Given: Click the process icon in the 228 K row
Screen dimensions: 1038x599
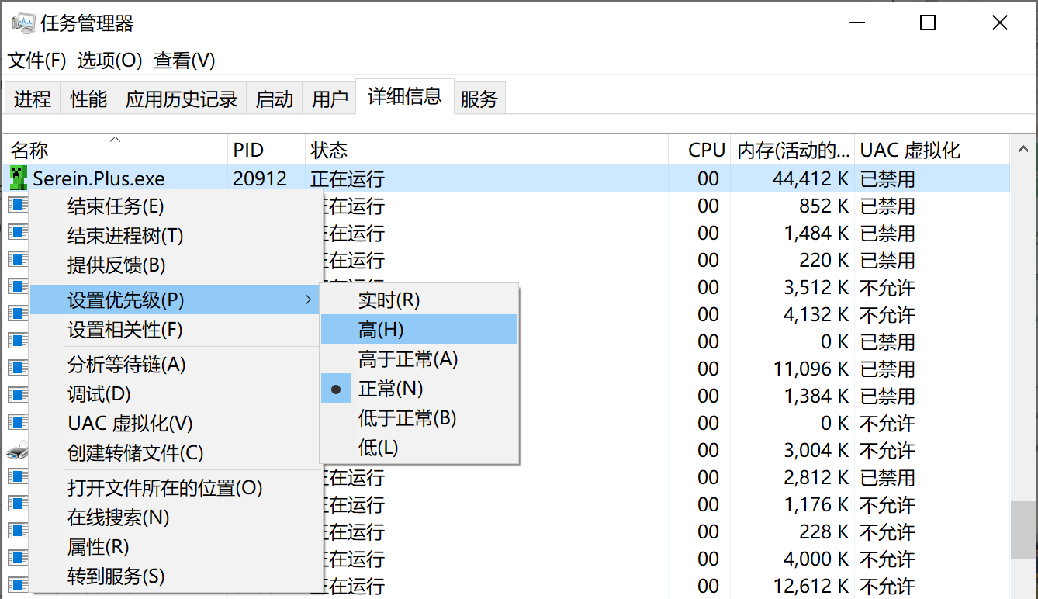Looking at the screenshot, I should 18,531.
